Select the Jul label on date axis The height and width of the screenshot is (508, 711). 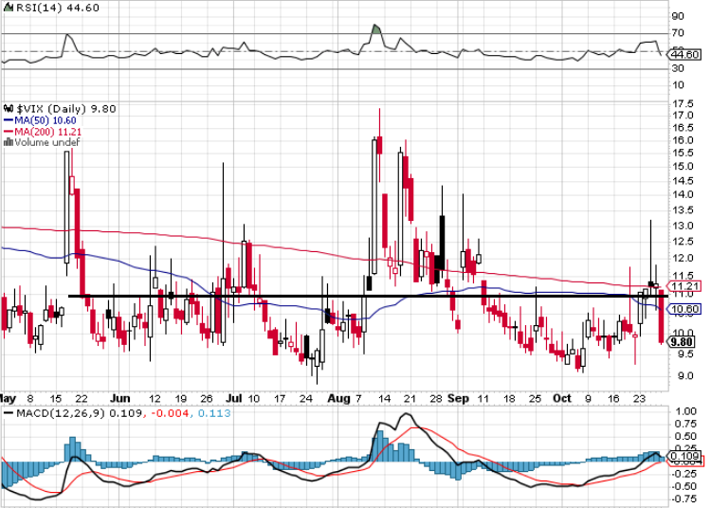coord(234,398)
